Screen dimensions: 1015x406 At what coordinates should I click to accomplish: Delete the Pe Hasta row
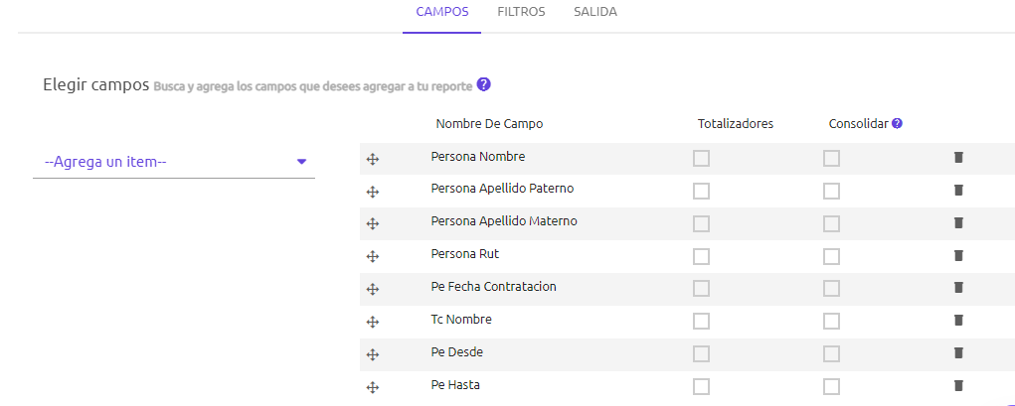(958, 385)
